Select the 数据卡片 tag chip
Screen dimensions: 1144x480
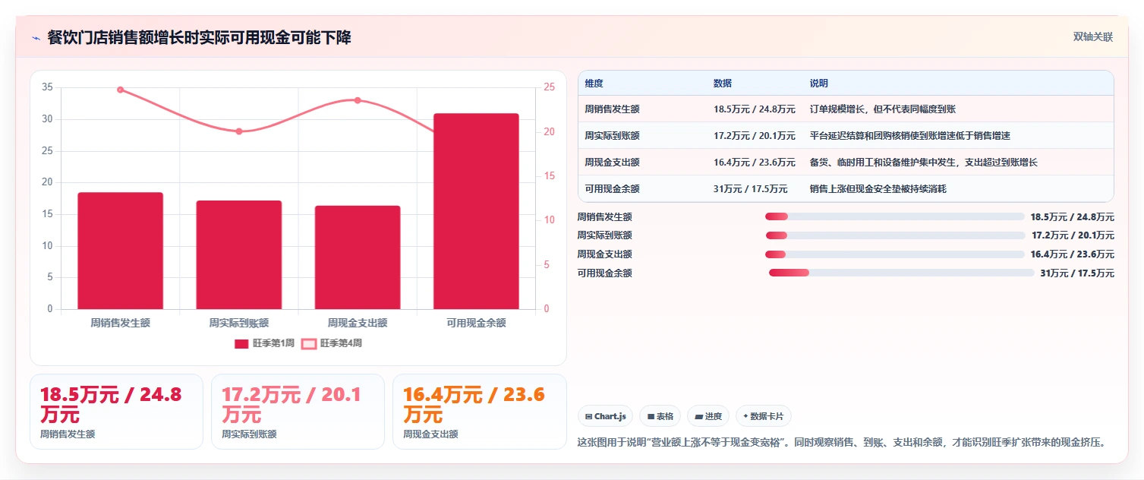tap(763, 416)
